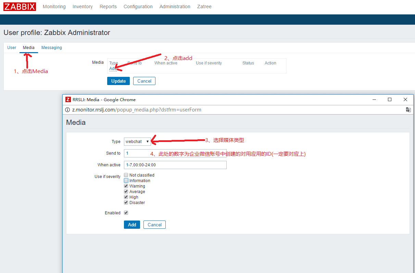
Task: Switch to the User tab
Action: (x=12, y=48)
